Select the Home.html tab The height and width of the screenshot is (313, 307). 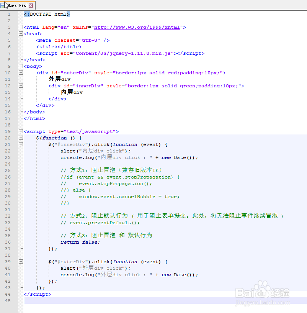[18, 5]
